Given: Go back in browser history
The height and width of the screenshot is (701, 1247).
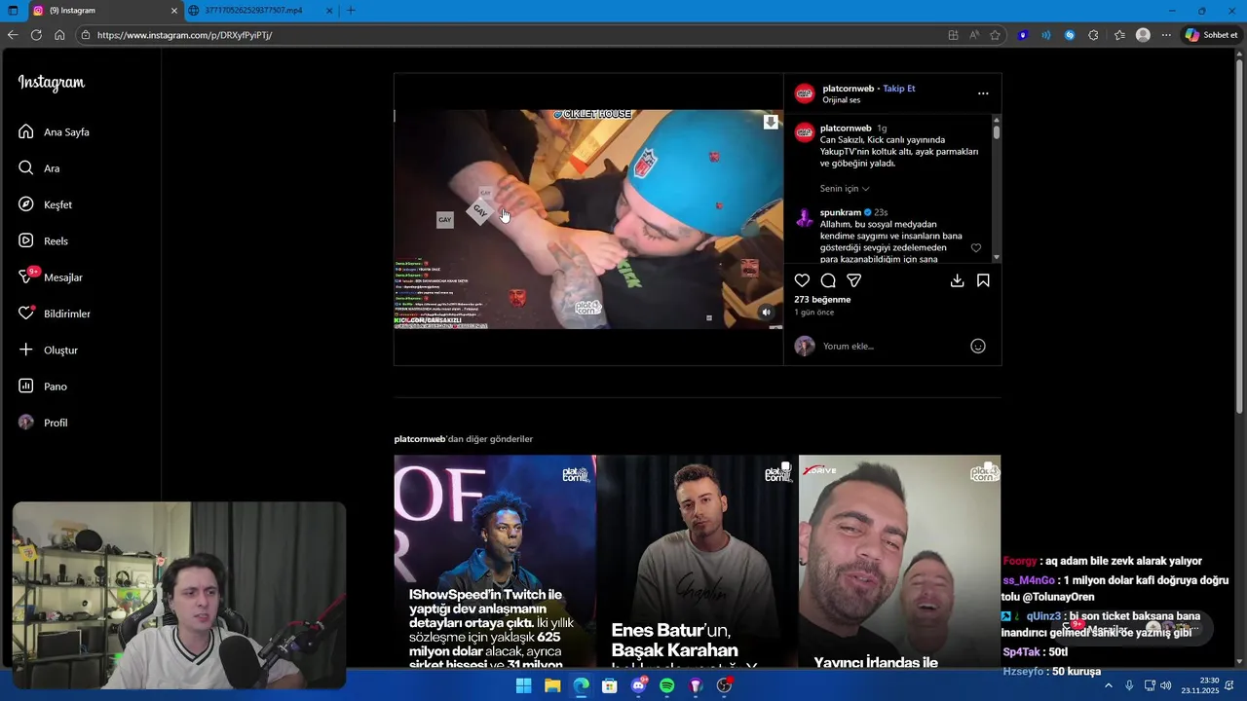Looking at the screenshot, I should point(13,35).
